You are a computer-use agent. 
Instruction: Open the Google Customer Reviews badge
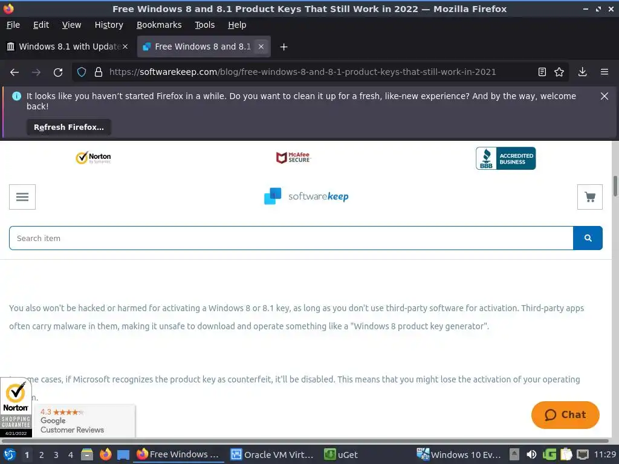pyautogui.click(x=85, y=420)
